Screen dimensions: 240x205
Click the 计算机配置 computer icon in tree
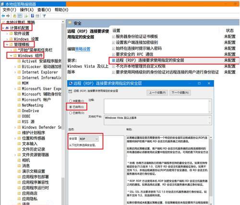tap(7, 28)
